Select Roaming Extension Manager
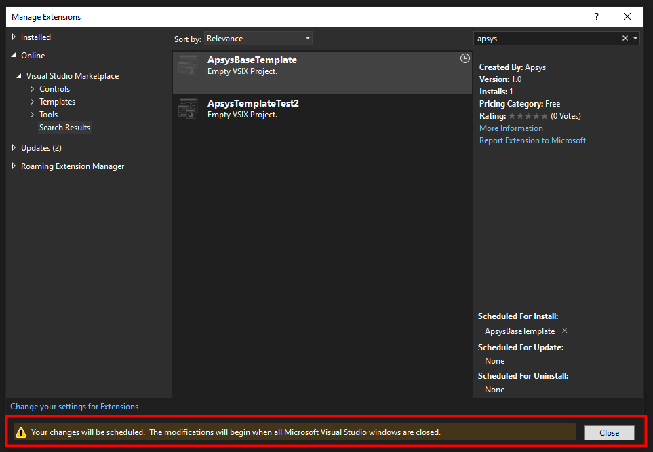The height and width of the screenshot is (452, 653). (72, 166)
